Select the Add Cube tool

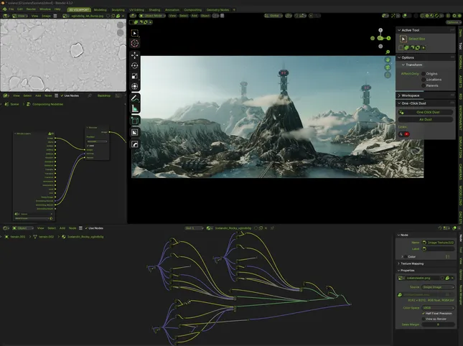click(135, 121)
